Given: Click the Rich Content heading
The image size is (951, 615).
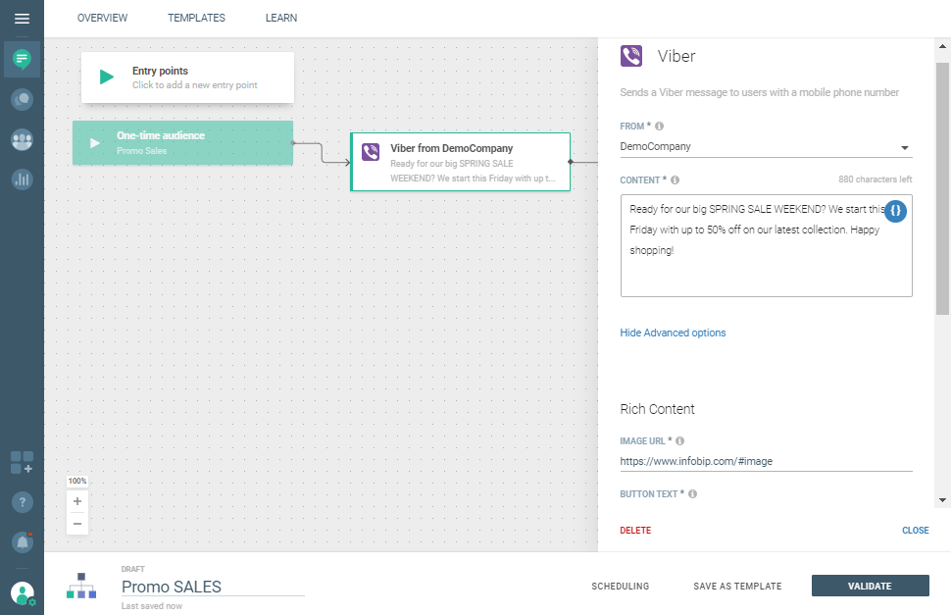Looking at the screenshot, I should click(657, 409).
